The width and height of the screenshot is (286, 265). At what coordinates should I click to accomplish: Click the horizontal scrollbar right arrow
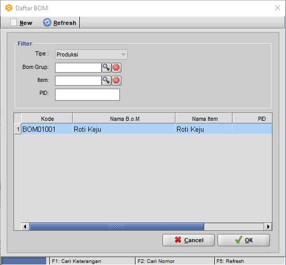[268, 227]
